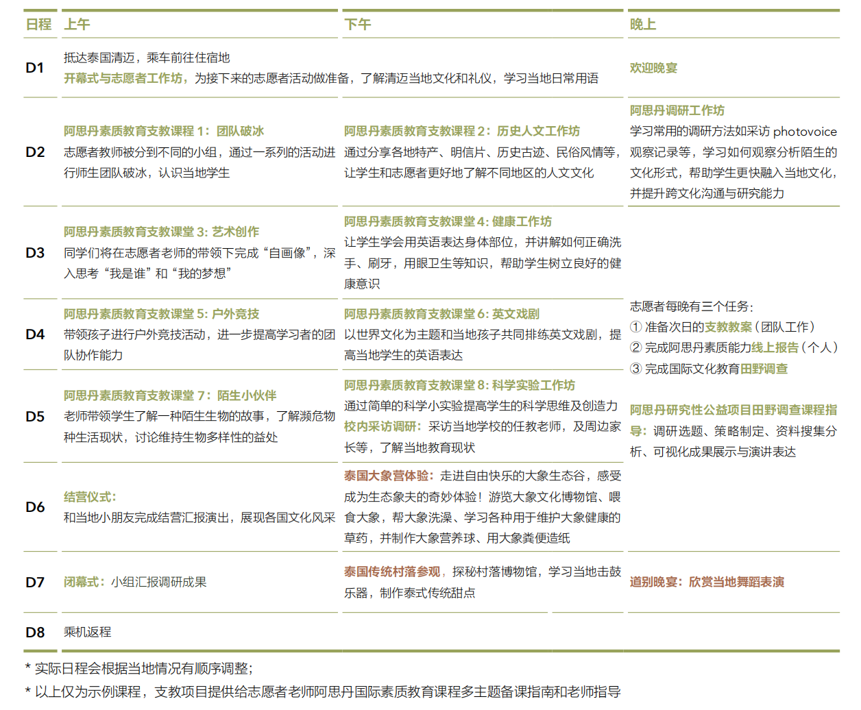Click 志愿者每晚有三个任务 line
This screenshot has height=710, width=861.
pos(692,306)
